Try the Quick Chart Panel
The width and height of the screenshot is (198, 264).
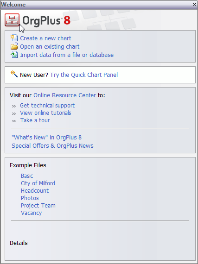point(84,75)
